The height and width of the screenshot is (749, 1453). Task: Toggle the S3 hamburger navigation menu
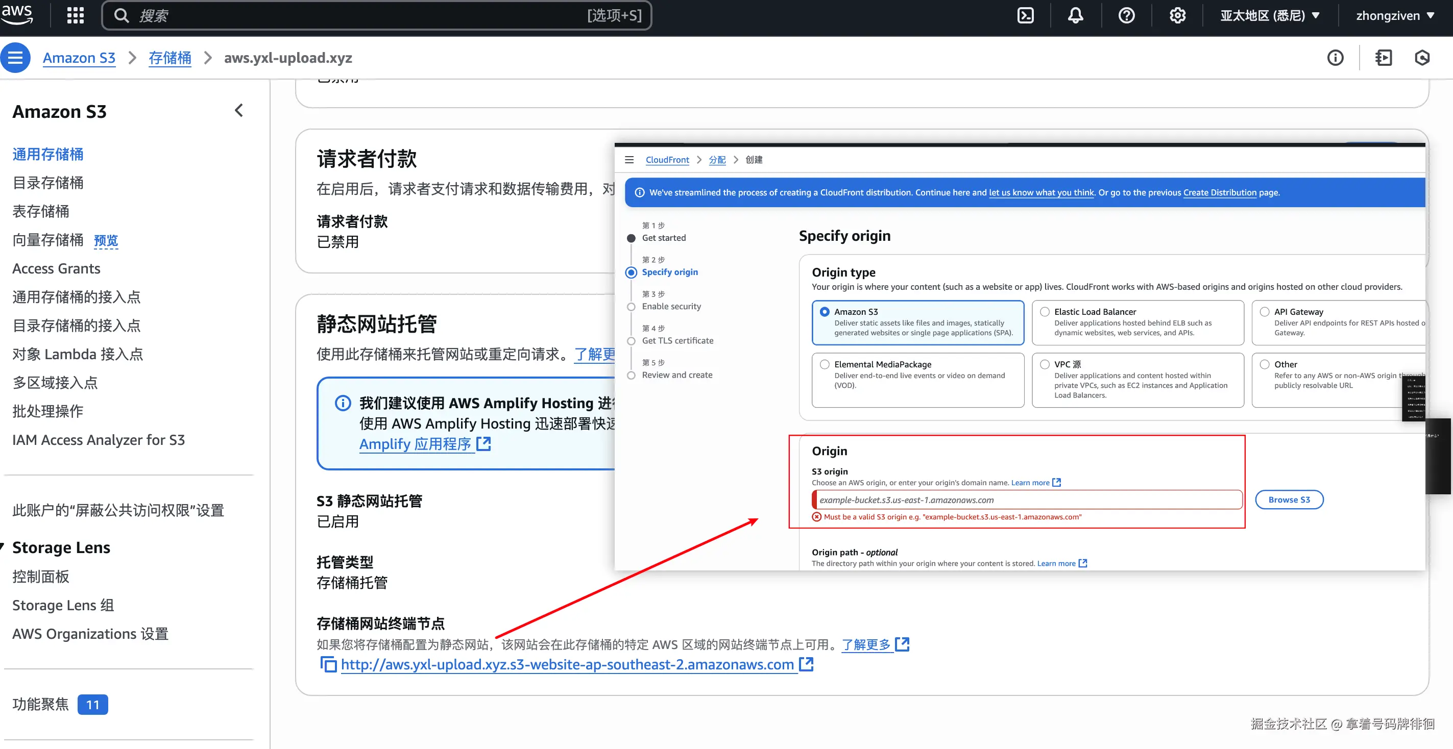(15, 58)
